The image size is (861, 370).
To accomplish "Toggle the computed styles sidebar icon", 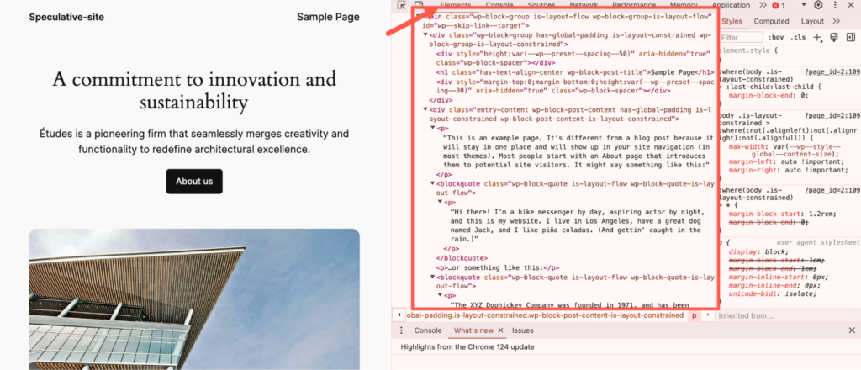I will [851, 37].
